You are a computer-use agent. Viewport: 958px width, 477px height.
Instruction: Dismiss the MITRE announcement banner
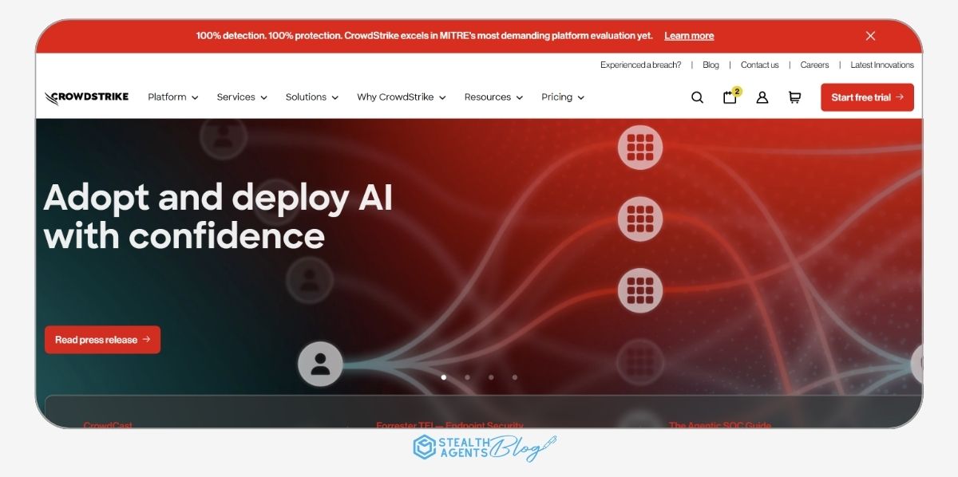pyautogui.click(x=870, y=35)
